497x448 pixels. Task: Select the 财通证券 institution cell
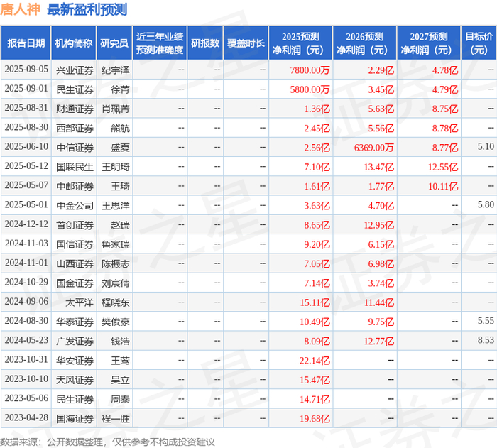[75, 109]
